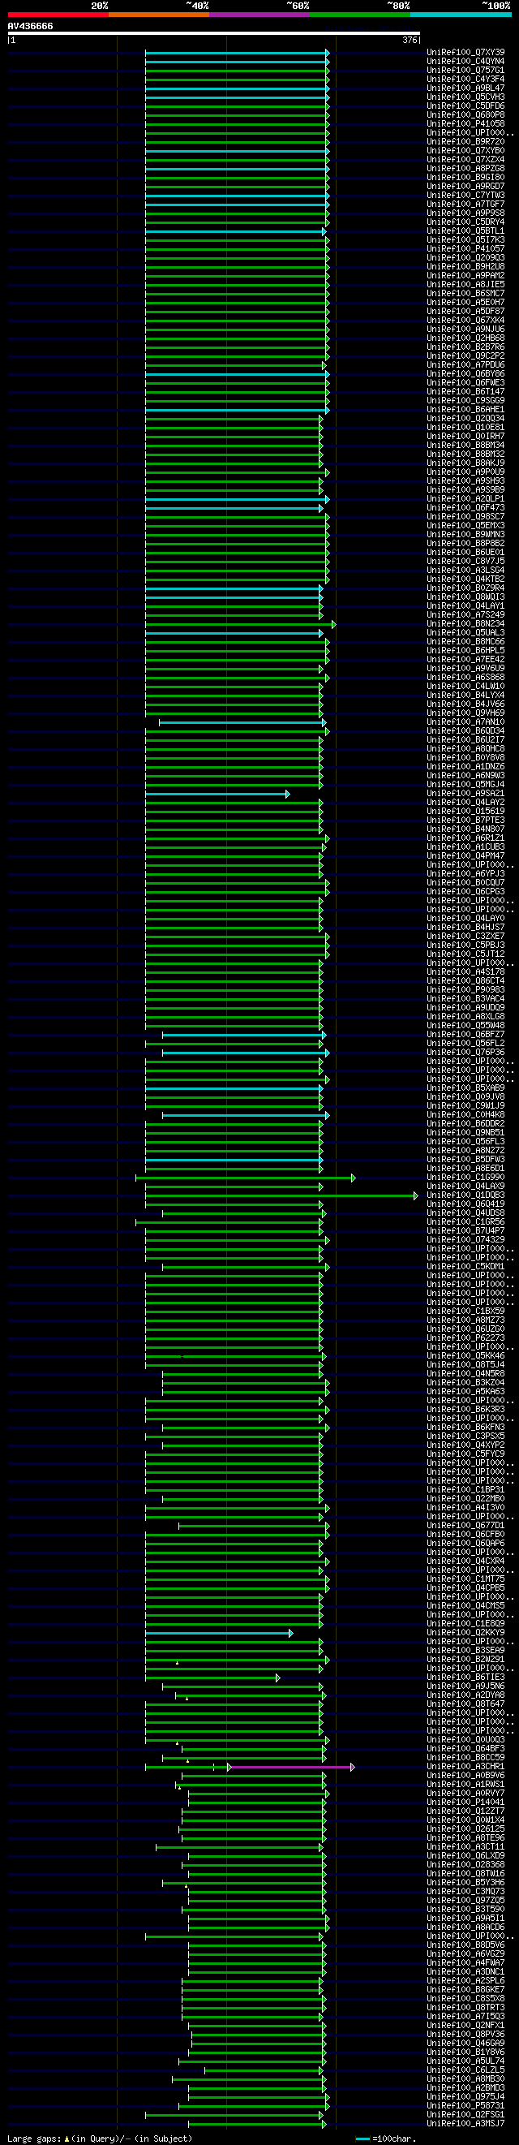Image resolution: width=519 pixels, height=2145 pixels.
Task: Click the orange ~40% legend segment
Action: coord(159,14)
